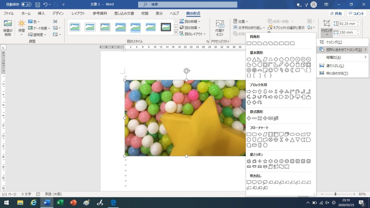Select the heart shape in 基本図形
This screenshot has width=370, height=208.
tap(276, 70)
